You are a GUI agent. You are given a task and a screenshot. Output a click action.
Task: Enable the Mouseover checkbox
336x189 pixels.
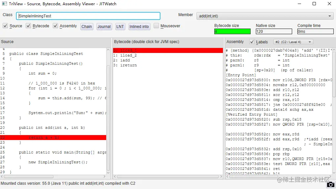(x=156, y=26)
